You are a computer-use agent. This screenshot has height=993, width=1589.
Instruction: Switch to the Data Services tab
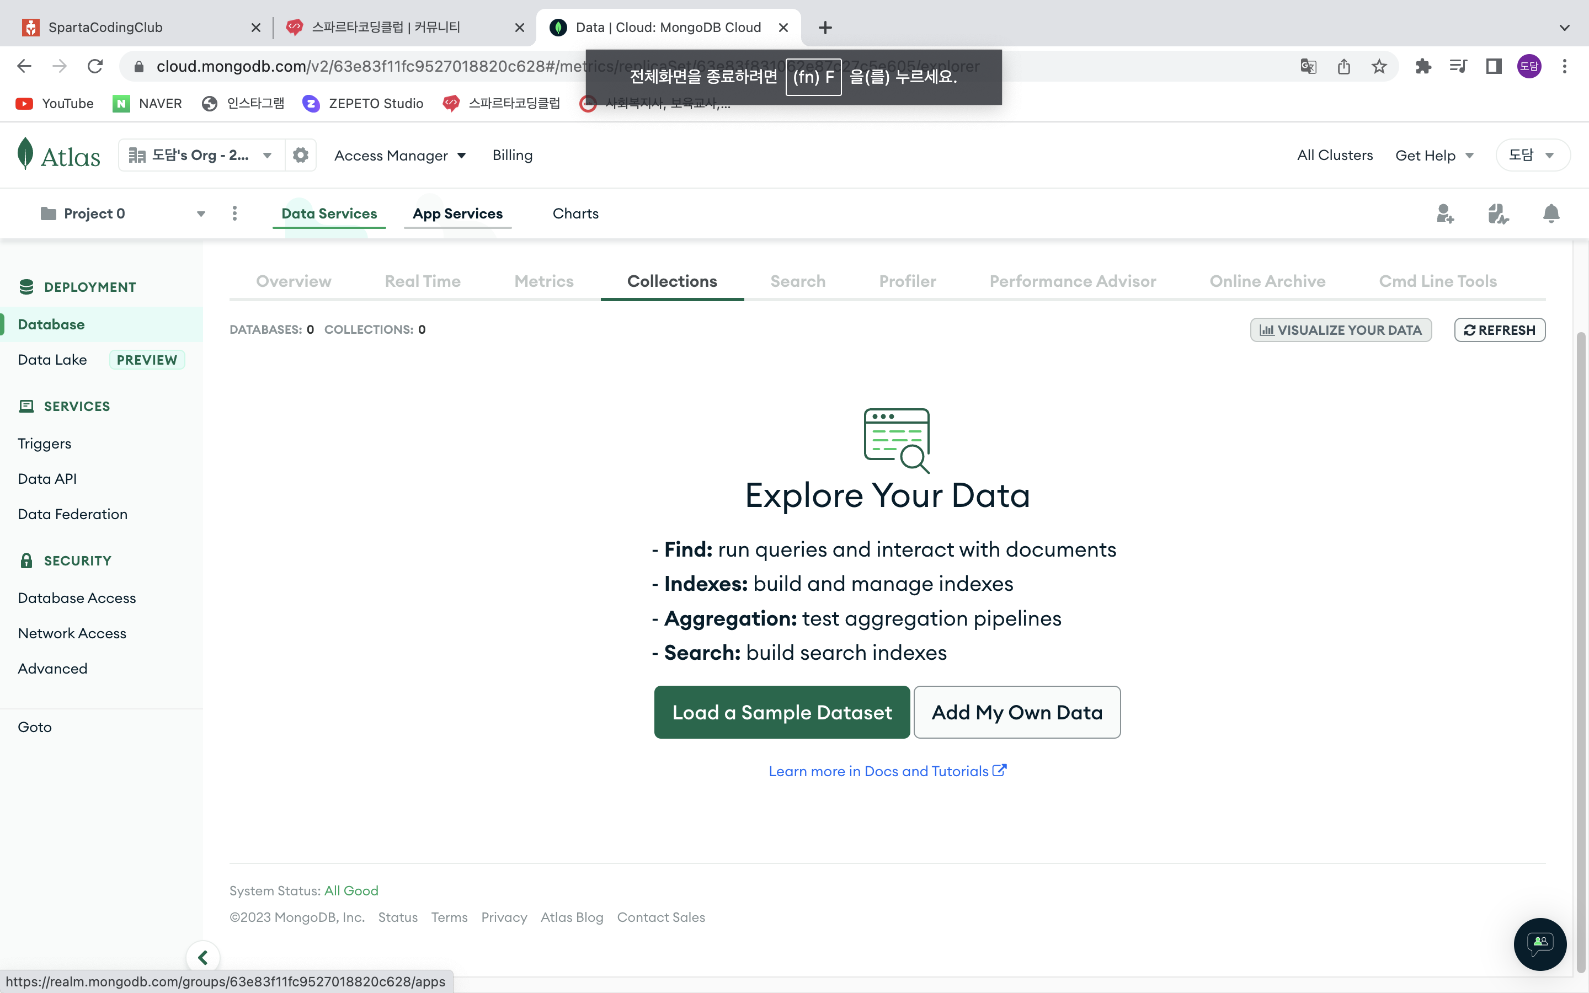329,213
